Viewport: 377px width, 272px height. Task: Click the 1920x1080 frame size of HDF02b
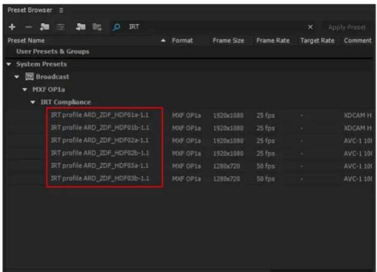pyautogui.click(x=228, y=153)
